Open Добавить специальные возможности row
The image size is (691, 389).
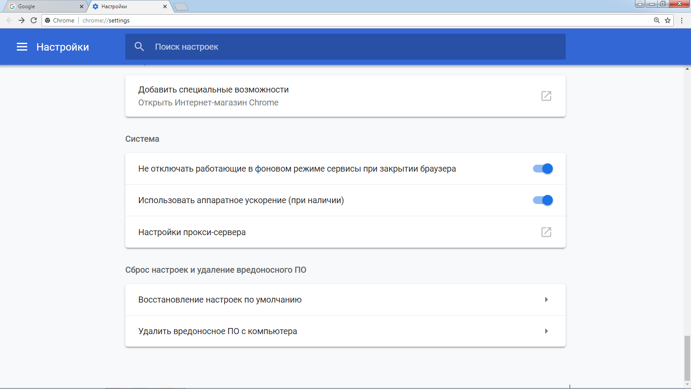pyautogui.click(x=345, y=96)
